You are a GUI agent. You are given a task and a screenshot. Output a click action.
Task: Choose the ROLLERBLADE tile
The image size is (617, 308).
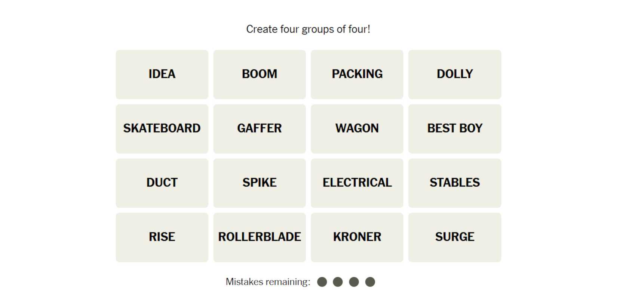tap(260, 237)
